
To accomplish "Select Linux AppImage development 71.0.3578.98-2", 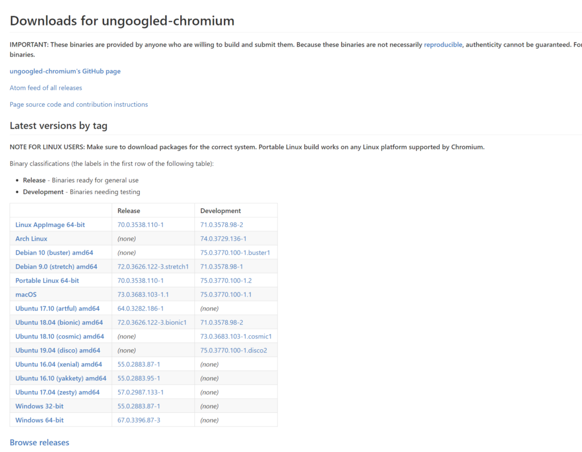I will pyautogui.click(x=222, y=225).
